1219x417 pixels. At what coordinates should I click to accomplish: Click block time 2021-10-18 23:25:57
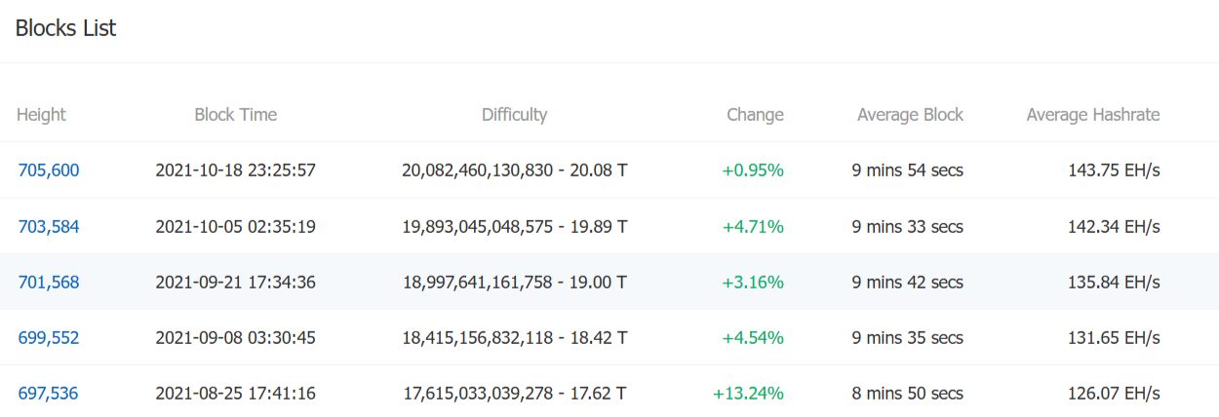point(236,171)
